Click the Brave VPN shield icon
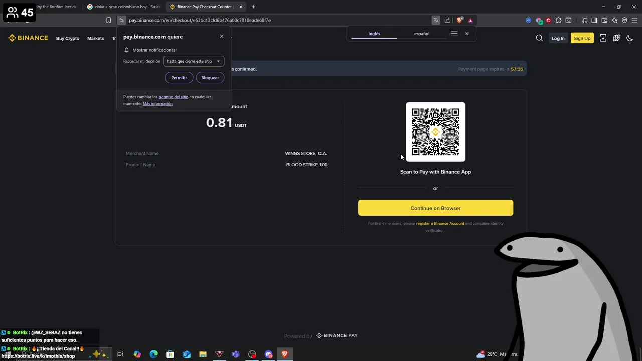 (624, 20)
